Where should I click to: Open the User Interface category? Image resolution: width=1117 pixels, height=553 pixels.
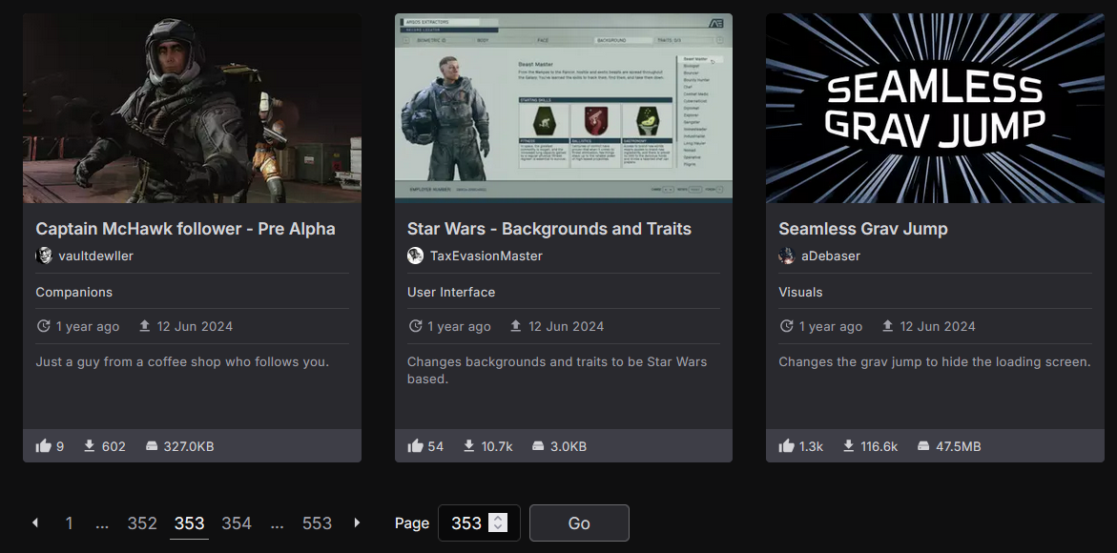451,292
